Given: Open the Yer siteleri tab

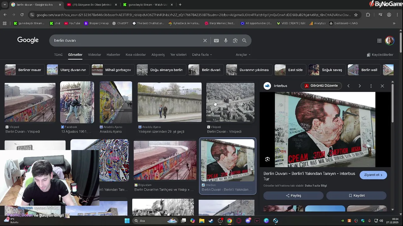Looking at the screenshot, I should (x=179, y=55).
